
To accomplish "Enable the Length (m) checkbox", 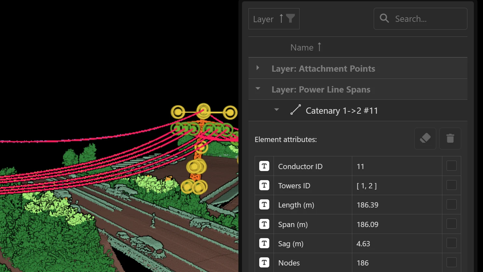I will 451,205.
